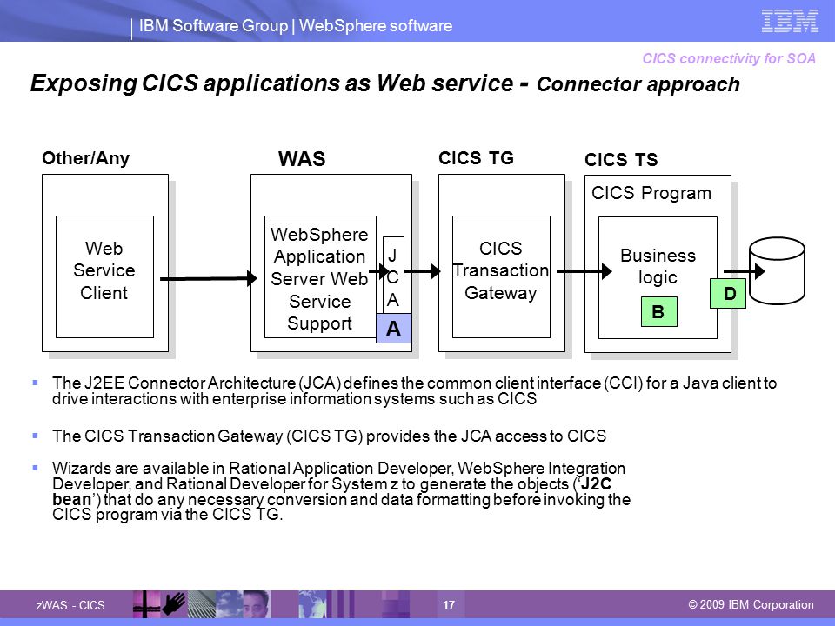
Task: Click the bold "J2C" text in the last bullet
Action: pos(596,484)
